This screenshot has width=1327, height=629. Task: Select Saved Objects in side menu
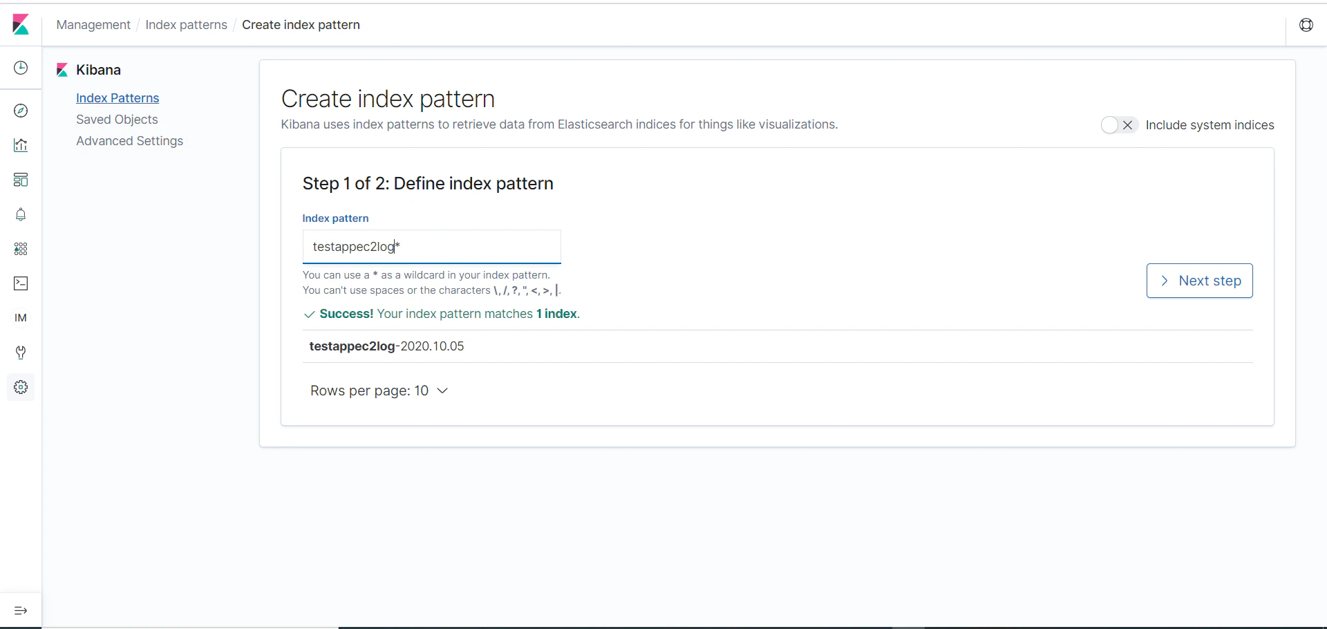point(117,120)
